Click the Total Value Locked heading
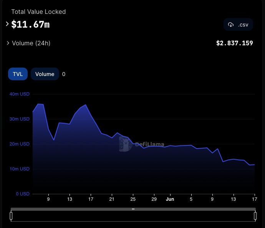This screenshot has height=228, width=265. (x=38, y=12)
